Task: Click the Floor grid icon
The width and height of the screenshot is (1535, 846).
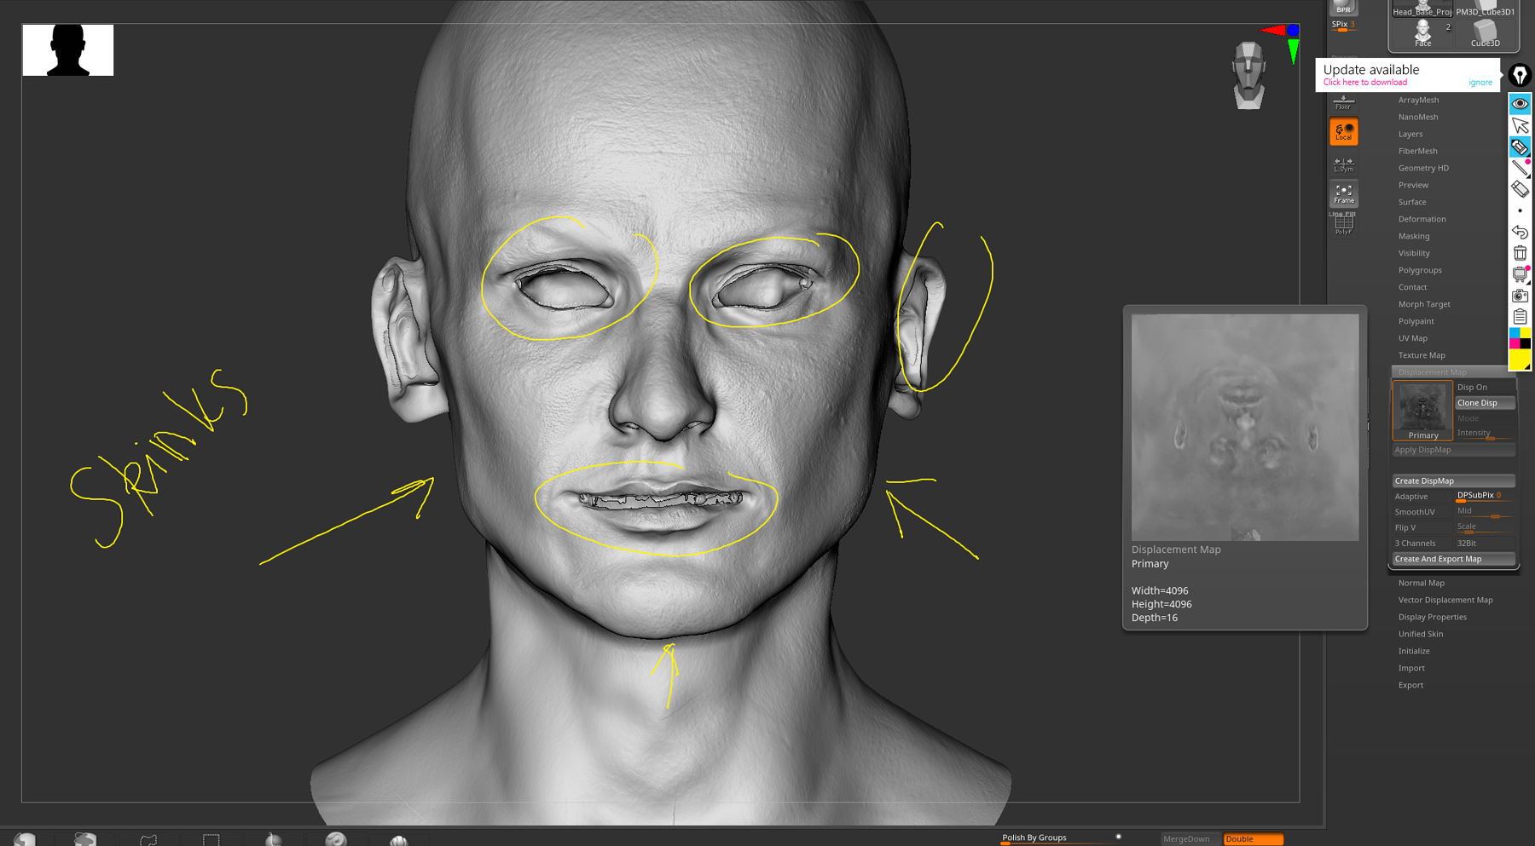Action: point(1343,102)
